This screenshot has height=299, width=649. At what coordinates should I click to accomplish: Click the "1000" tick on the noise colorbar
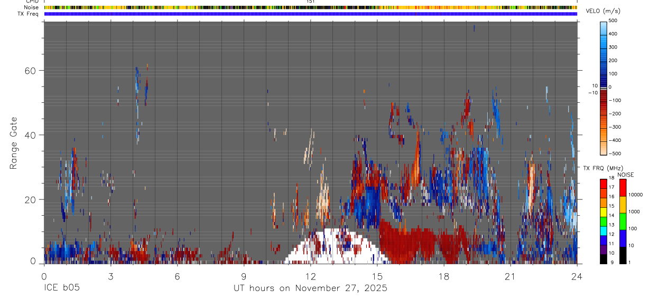coord(635,211)
